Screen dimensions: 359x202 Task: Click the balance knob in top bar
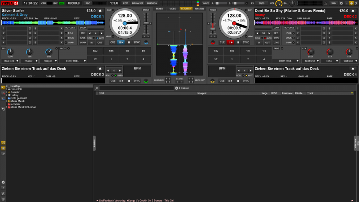pos(292,4)
